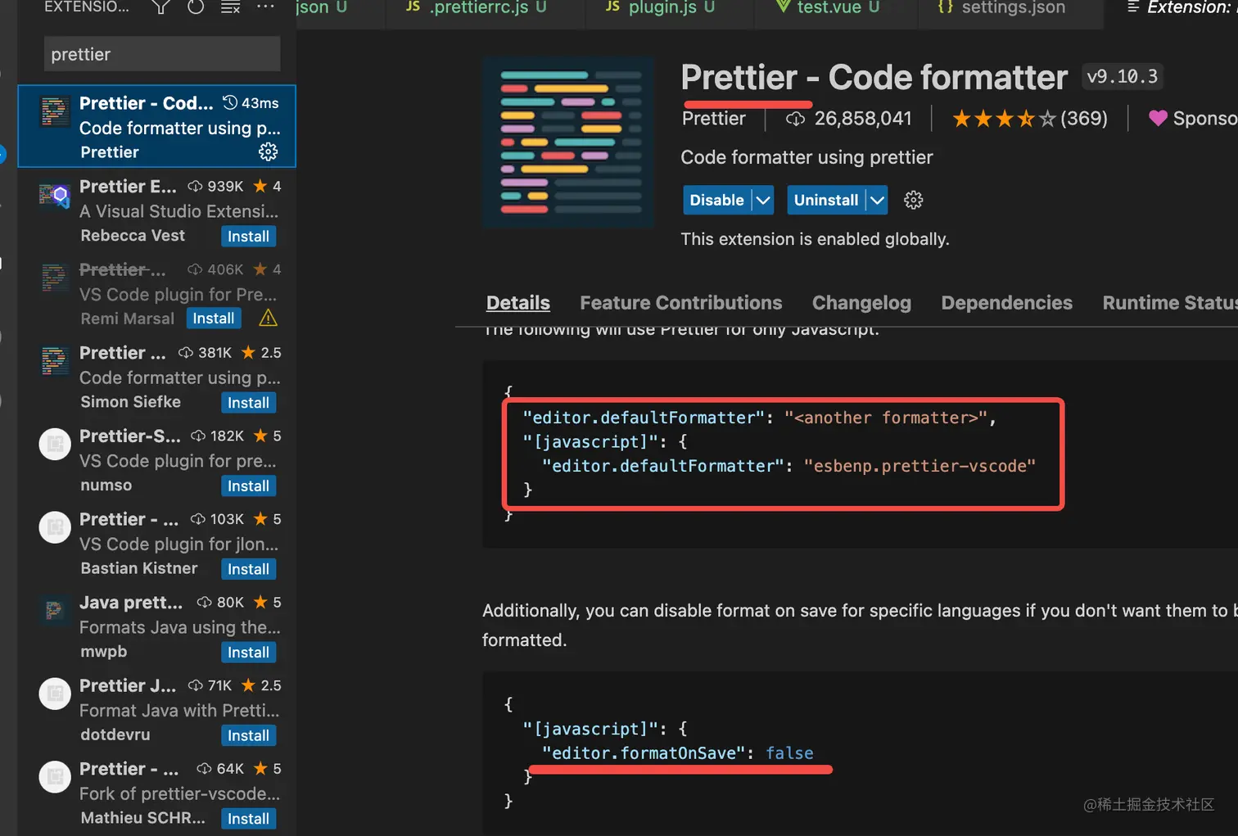Image resolution: width=1238 pixels, height=836 pixels.
Task: Open the Feature Contributions tab
Action: (x=681, y=303)
